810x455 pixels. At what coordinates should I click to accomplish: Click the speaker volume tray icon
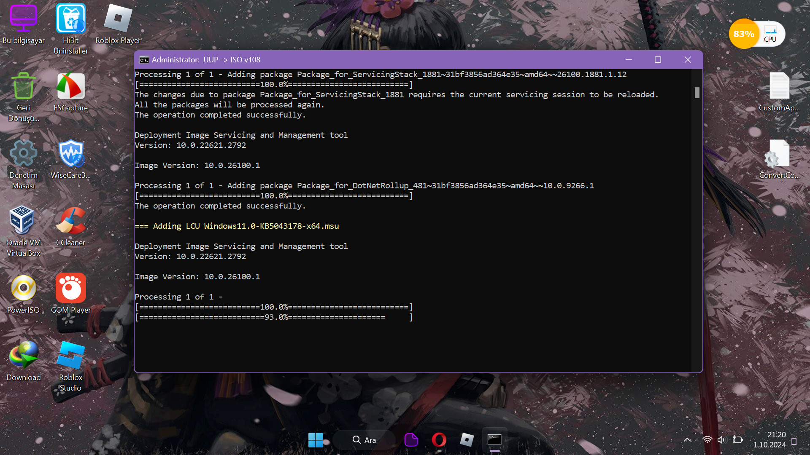point(721,440)
